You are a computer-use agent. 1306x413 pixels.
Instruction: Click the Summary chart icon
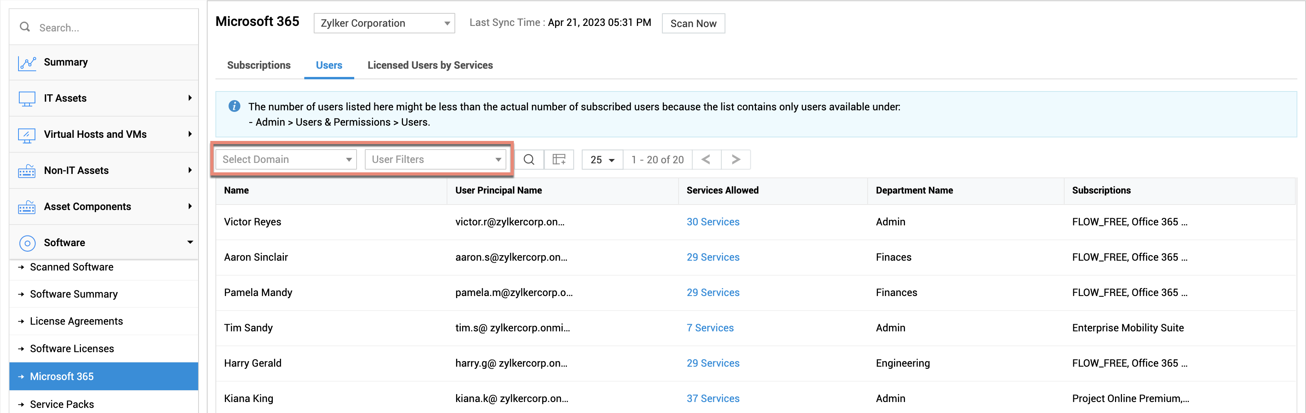tap(27, 63)
